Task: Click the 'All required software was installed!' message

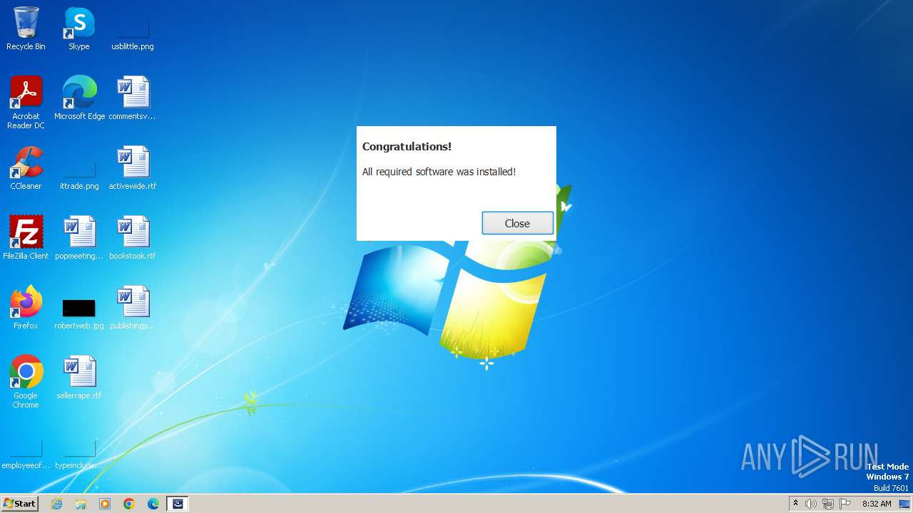Action: pos(439,172)
